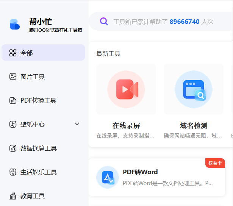Click the 教育工具 building icon
This screenshot has width=233, height=206.
pyautogui.click(x=13, y=196)
